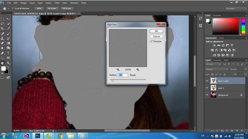Select the Pen tool
Image resolution: width=248 pixels, height=139 pixels.
click(x=2, y=53)
